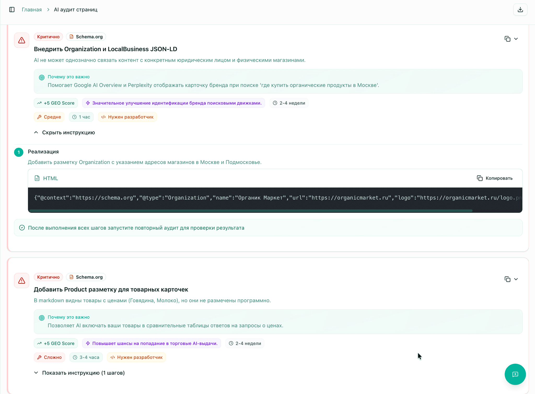535x394 pixels.
Task: Expand Показать инструкцию (1 шагов)
Action: pos(79,373)
